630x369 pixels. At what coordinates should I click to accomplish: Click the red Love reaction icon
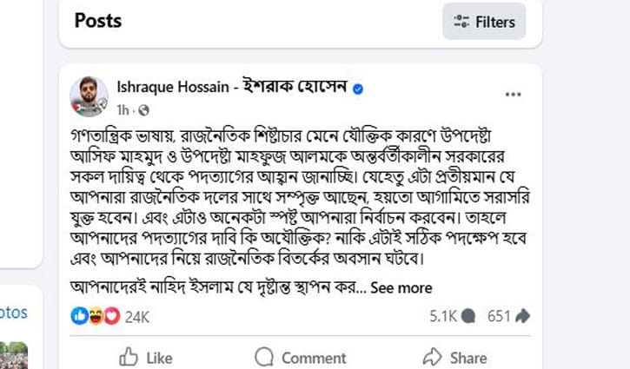click(109, 317)
